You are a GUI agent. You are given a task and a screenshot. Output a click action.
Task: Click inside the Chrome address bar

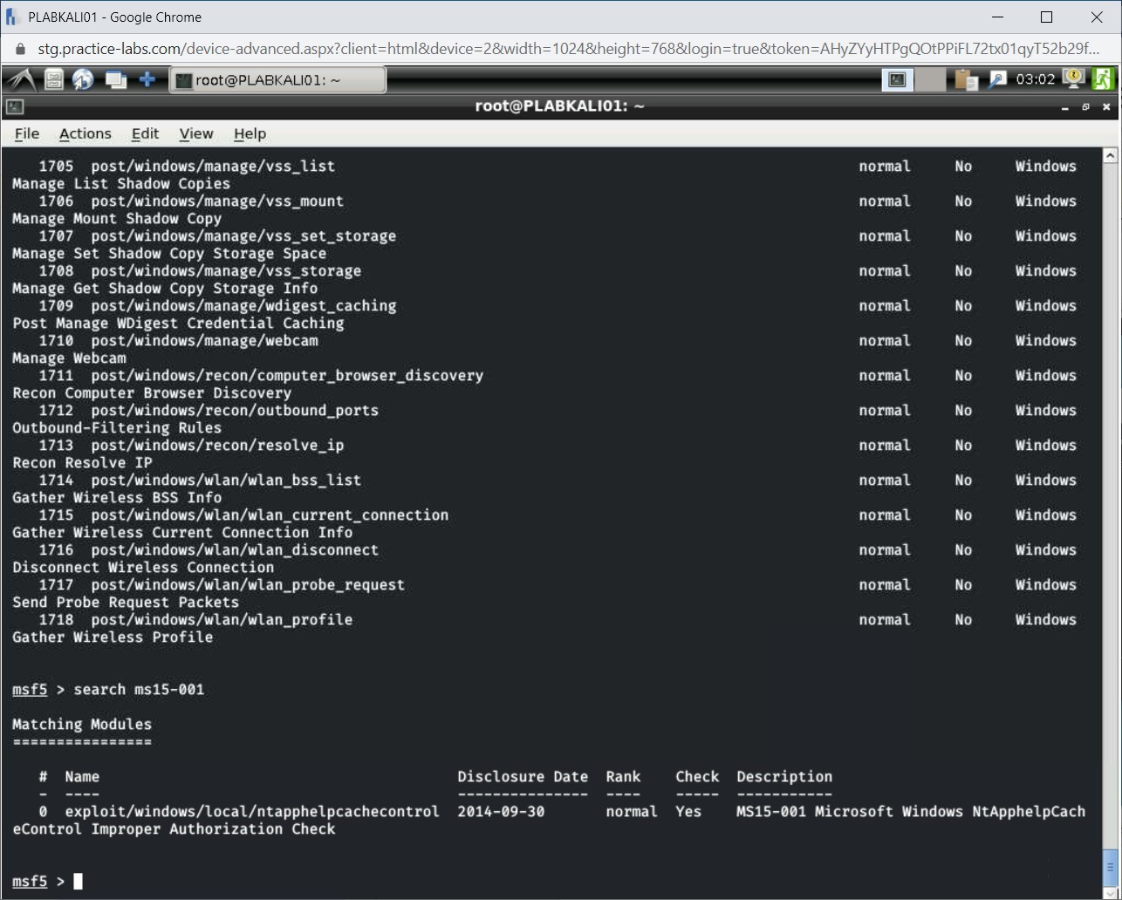click(436, 51)
